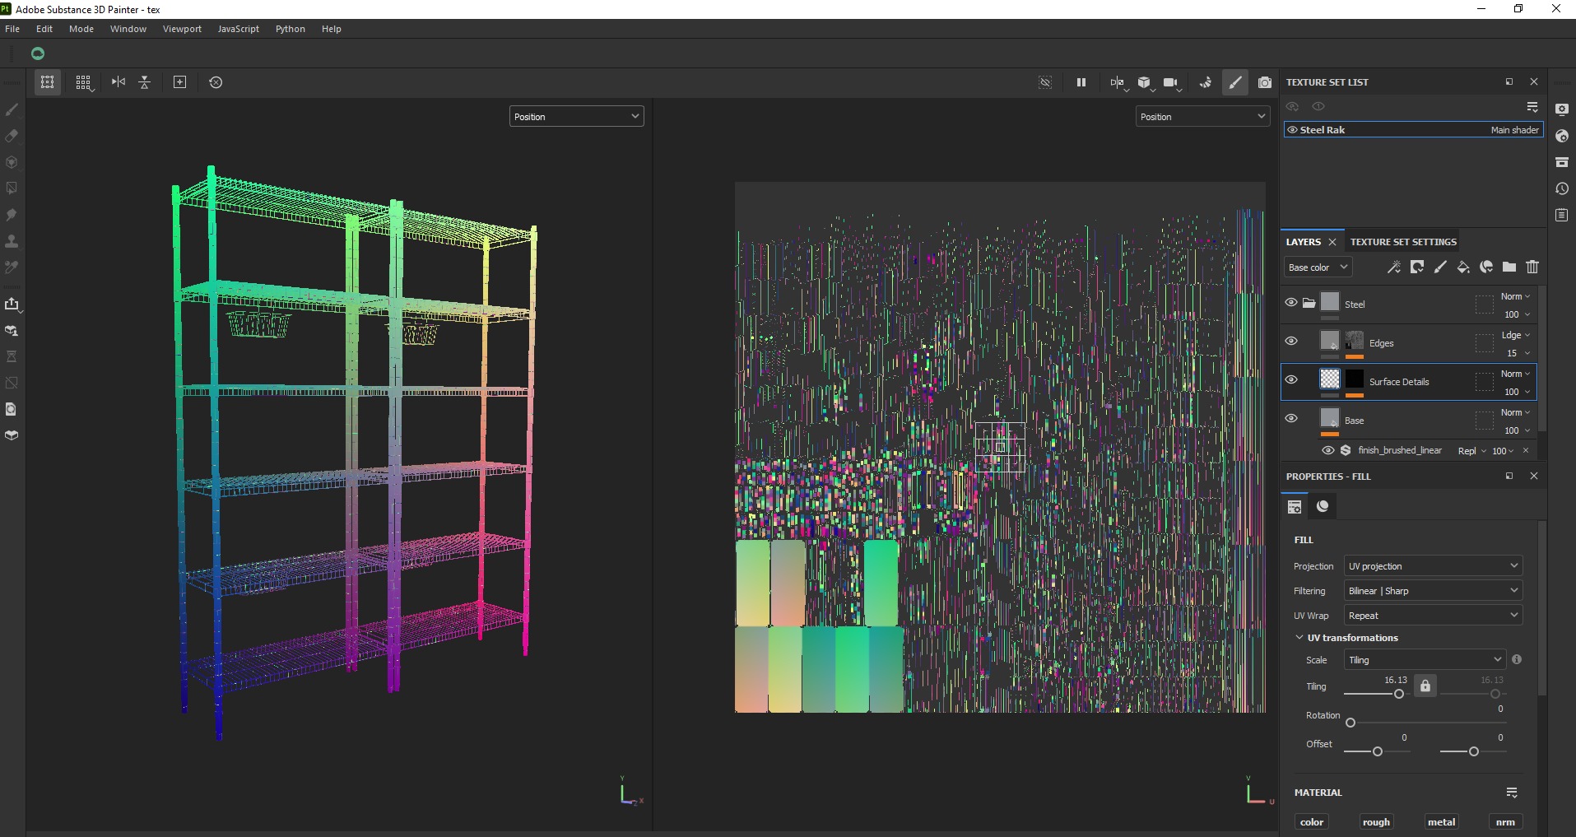
Task: Adjust the Rotation slider handle
Action: pyautogui.click(x=1351, y=723)
